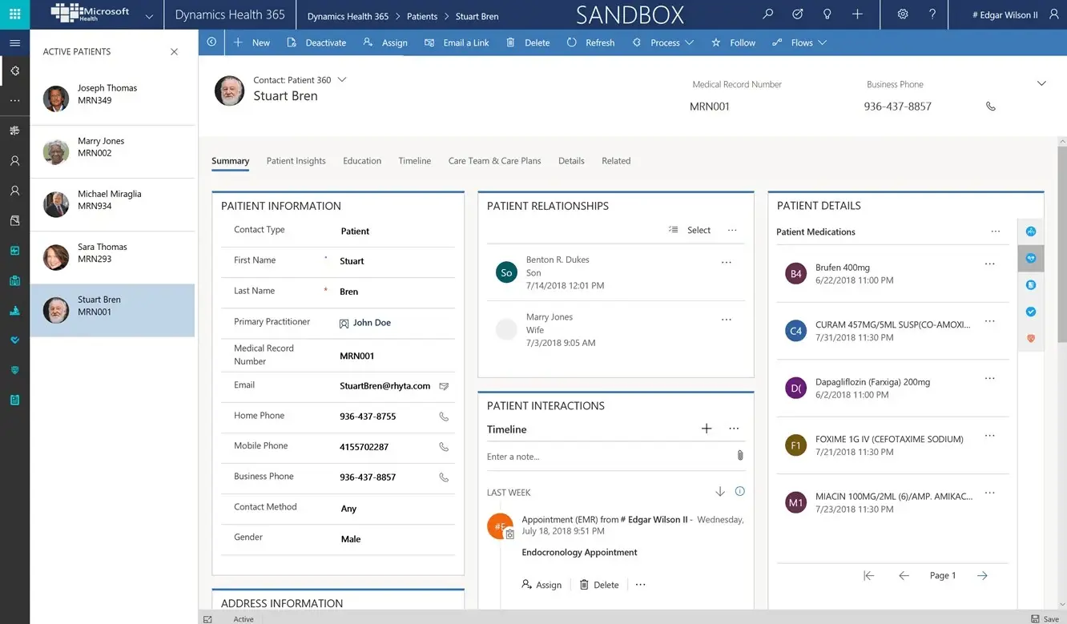Click the help question mark icon
The width and height of the screenshot is (1067, 624).
(932, 14)
